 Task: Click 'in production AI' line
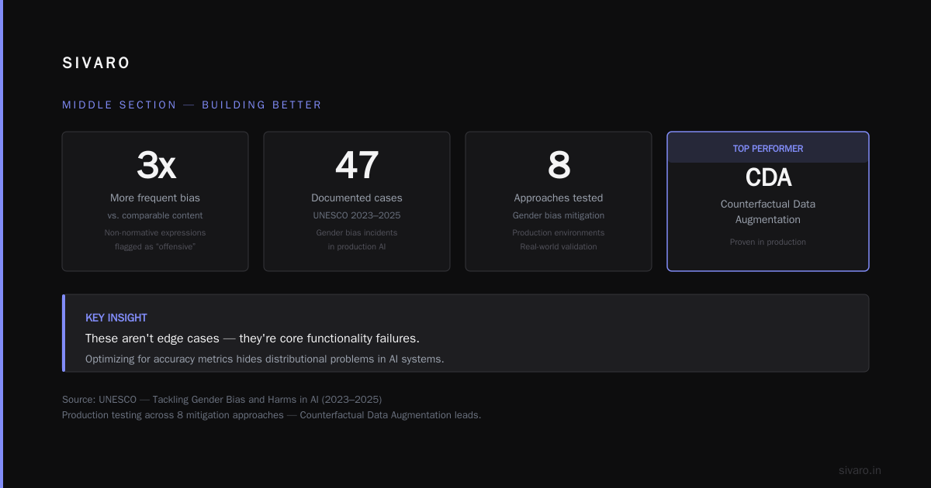tap(357, 246)
